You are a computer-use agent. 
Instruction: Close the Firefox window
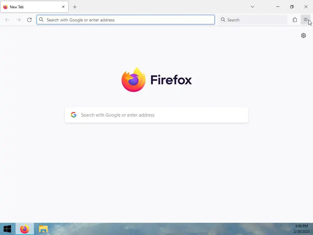(306, 7)
